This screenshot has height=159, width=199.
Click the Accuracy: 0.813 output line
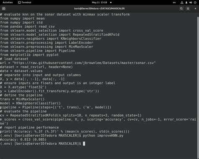[23, 140]
